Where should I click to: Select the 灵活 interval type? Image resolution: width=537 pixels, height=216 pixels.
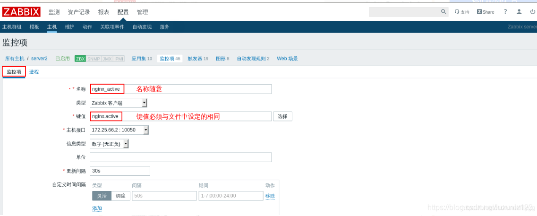[x=102, y=196]
